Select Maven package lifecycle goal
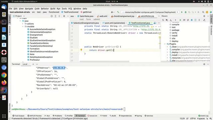This screenshot has height=120, width=213. pos(175,30)
